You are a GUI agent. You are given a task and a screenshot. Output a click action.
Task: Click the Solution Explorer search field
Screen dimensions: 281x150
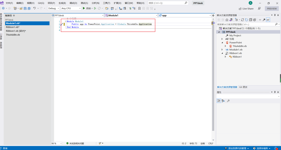pos(248,24)
